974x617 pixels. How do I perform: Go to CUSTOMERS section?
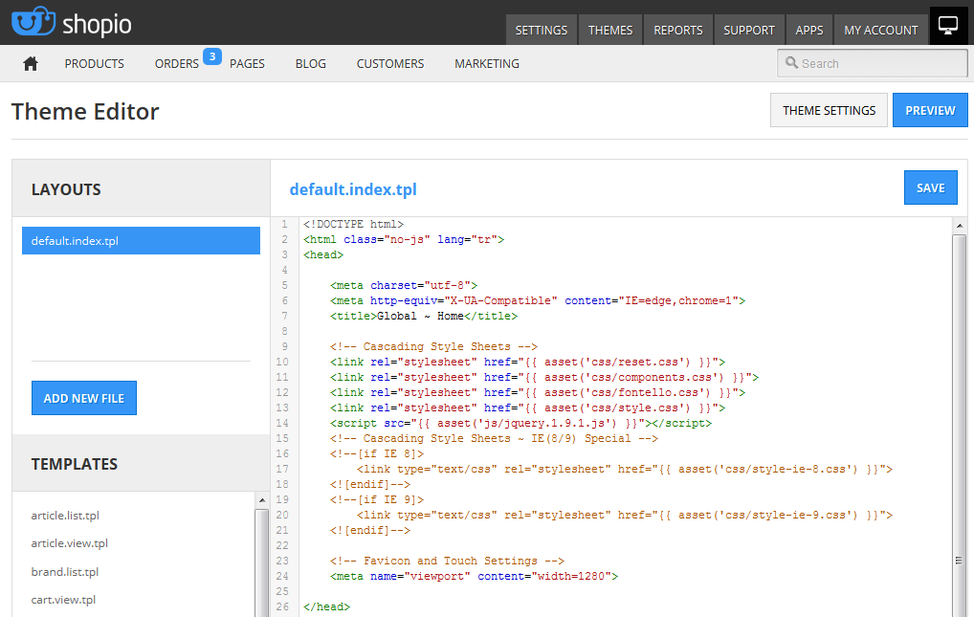pos(390,63)
